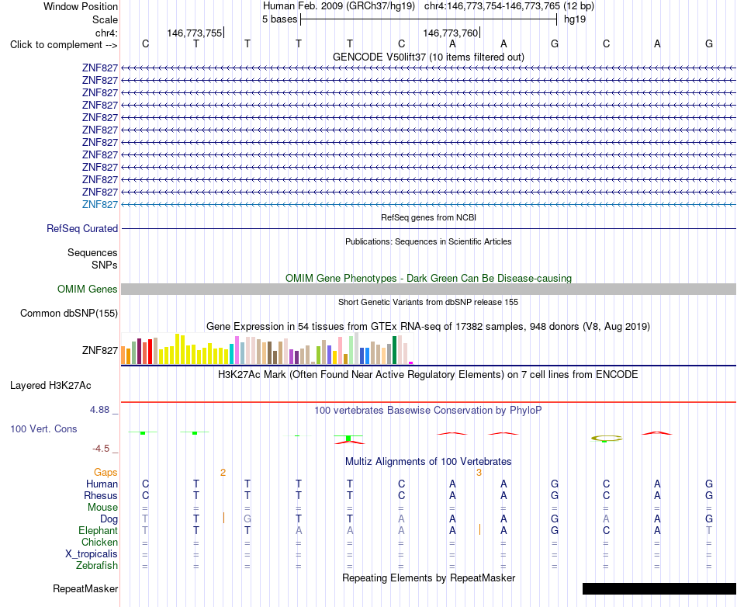737x607 pixels.
Task: Click the '5 bases' scale label
Action: click(279, 19)
